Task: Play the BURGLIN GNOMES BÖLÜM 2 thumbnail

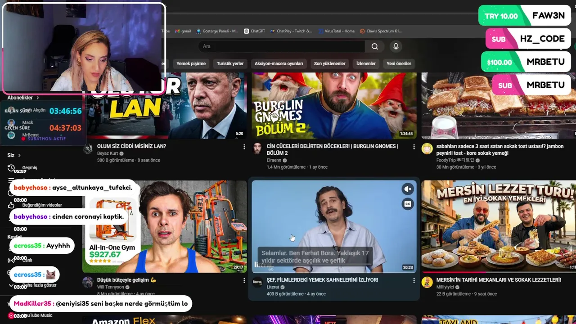Action: click(x=334, y=105)
